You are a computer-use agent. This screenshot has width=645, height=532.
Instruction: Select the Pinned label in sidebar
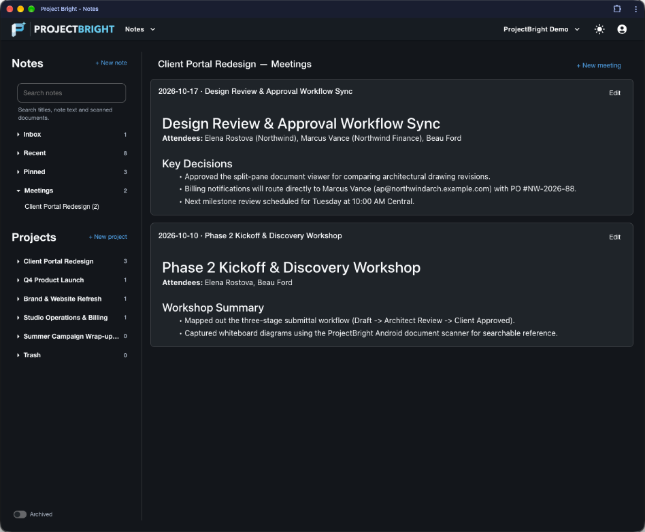[x=34, y=172]
